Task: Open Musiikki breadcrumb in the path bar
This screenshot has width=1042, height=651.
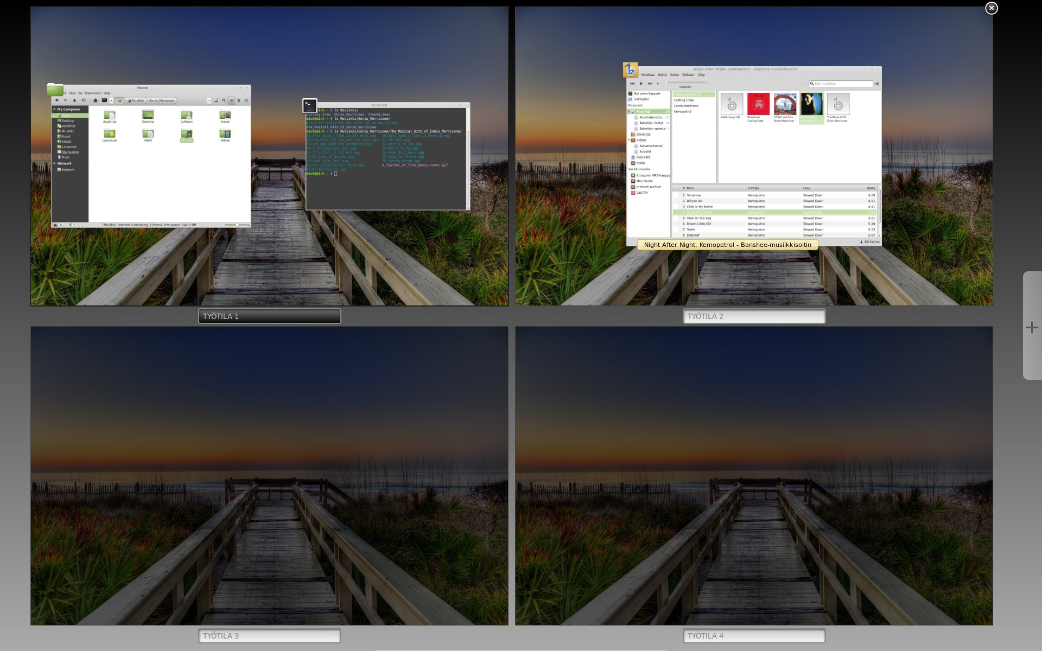Action: point(136,100)
